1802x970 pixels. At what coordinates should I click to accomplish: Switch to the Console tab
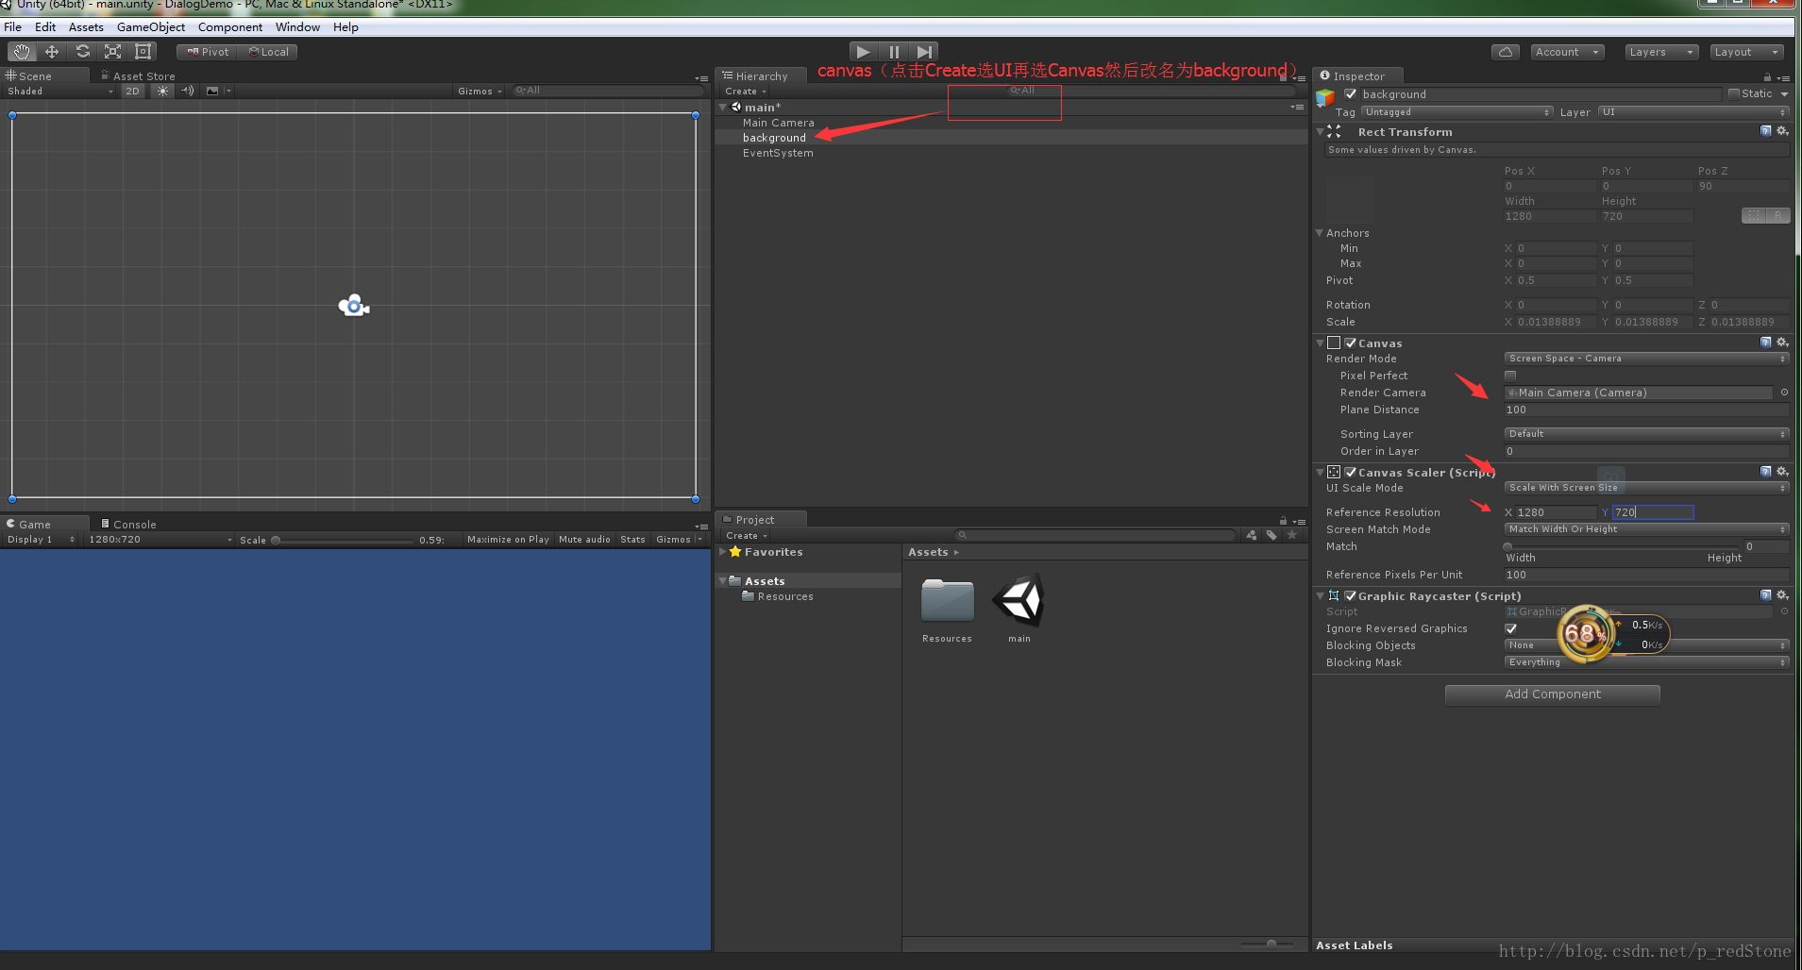(133, 525)
